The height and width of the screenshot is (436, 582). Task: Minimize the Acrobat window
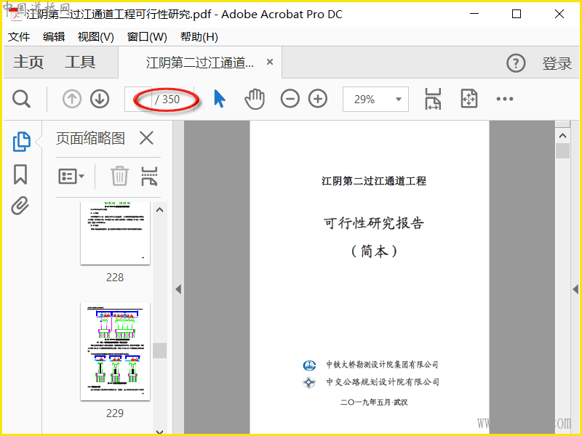coord(474,14)
